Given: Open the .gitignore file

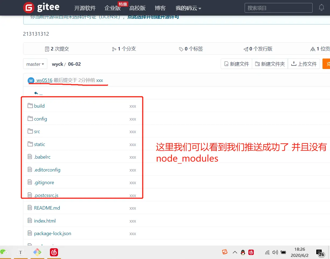Looking at the screenshot, I should click(x=44, y=182).
